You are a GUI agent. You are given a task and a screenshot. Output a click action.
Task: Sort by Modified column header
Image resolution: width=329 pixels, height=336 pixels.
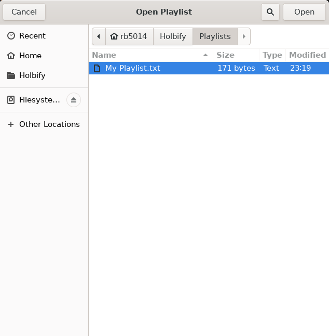click(x=307, y=55)
